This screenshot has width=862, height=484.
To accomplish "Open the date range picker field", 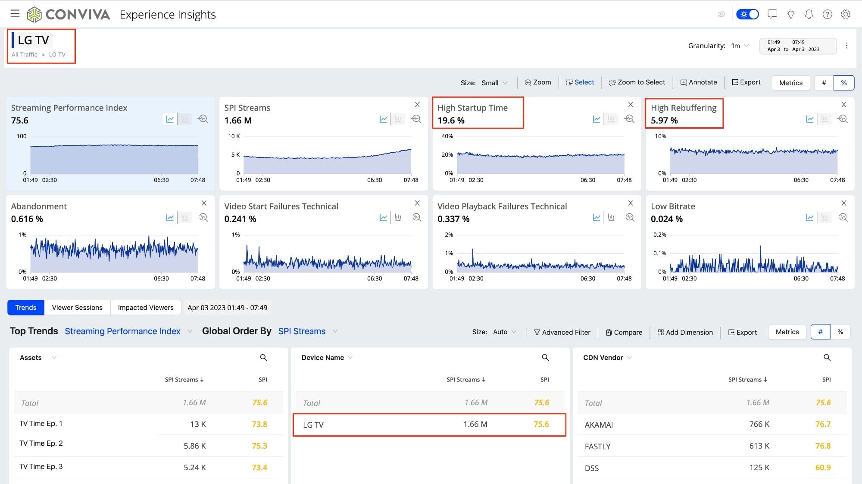I will click(797, 46).
